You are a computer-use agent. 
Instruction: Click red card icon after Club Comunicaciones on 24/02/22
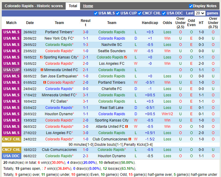coord(130,139)
